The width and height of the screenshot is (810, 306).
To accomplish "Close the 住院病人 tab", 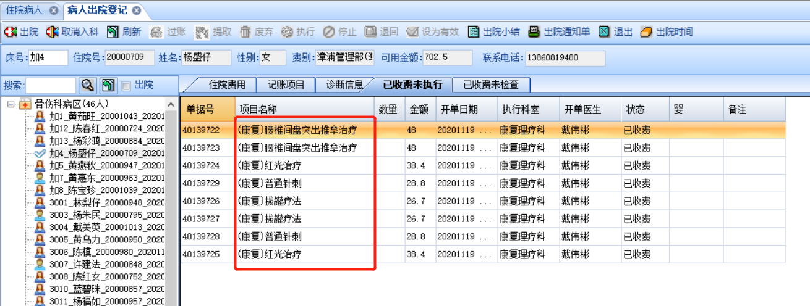I will 54,10.
